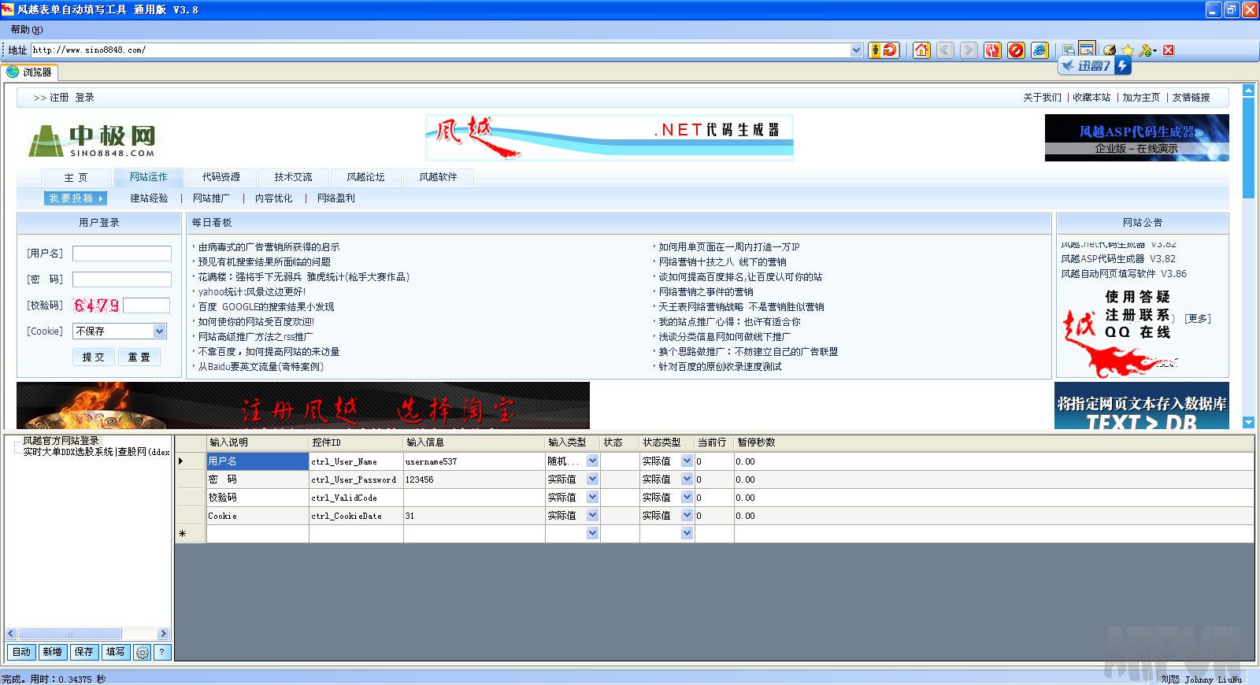Click the window-with-save-disk toolbar icon
The image size is (1260, 685).
click(1069, 50)
